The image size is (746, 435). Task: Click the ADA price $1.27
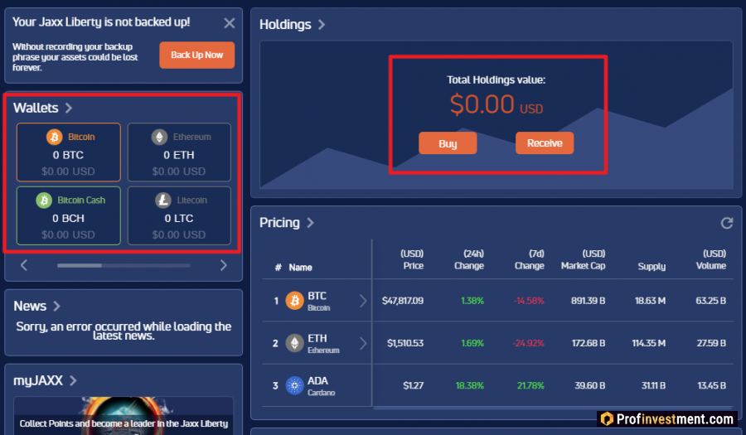click(414, 385)
